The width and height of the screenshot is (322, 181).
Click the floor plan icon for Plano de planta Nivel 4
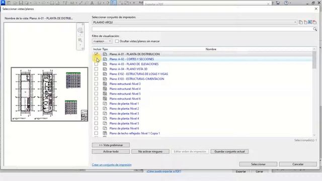(105, 119)
